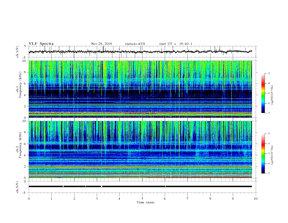288x223 pixels.
Task: Click the 4 kHz tick of ch.1 frequency axis
Action: click(x=25, y=95)
